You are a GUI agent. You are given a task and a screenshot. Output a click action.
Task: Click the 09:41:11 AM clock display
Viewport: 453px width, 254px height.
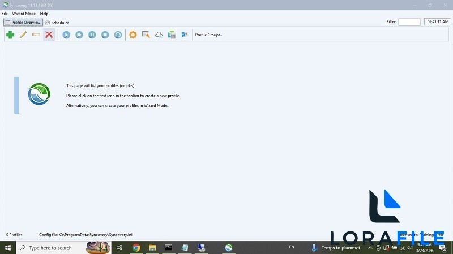(438, 22)
